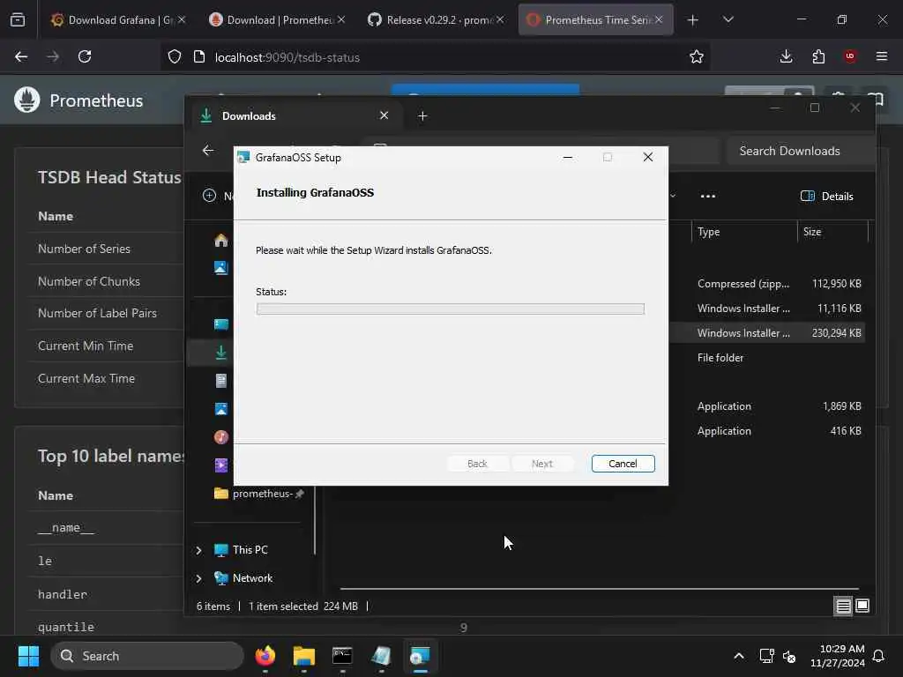Reload the Prometheus page
Image resolution: width=903 pixels, height=677 pixels.
[x=85, y=56]
